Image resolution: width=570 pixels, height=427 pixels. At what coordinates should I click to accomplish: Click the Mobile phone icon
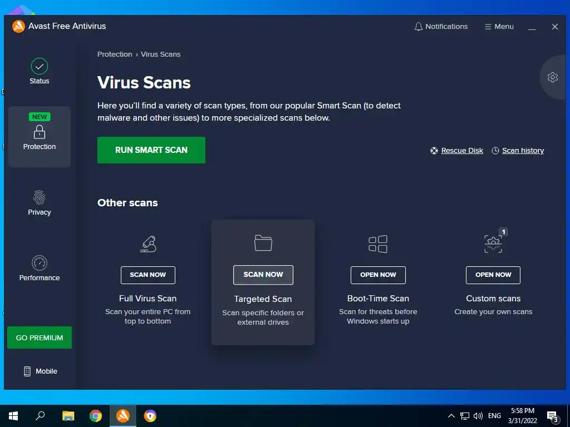pyautogui.click(x=27, y=371)
